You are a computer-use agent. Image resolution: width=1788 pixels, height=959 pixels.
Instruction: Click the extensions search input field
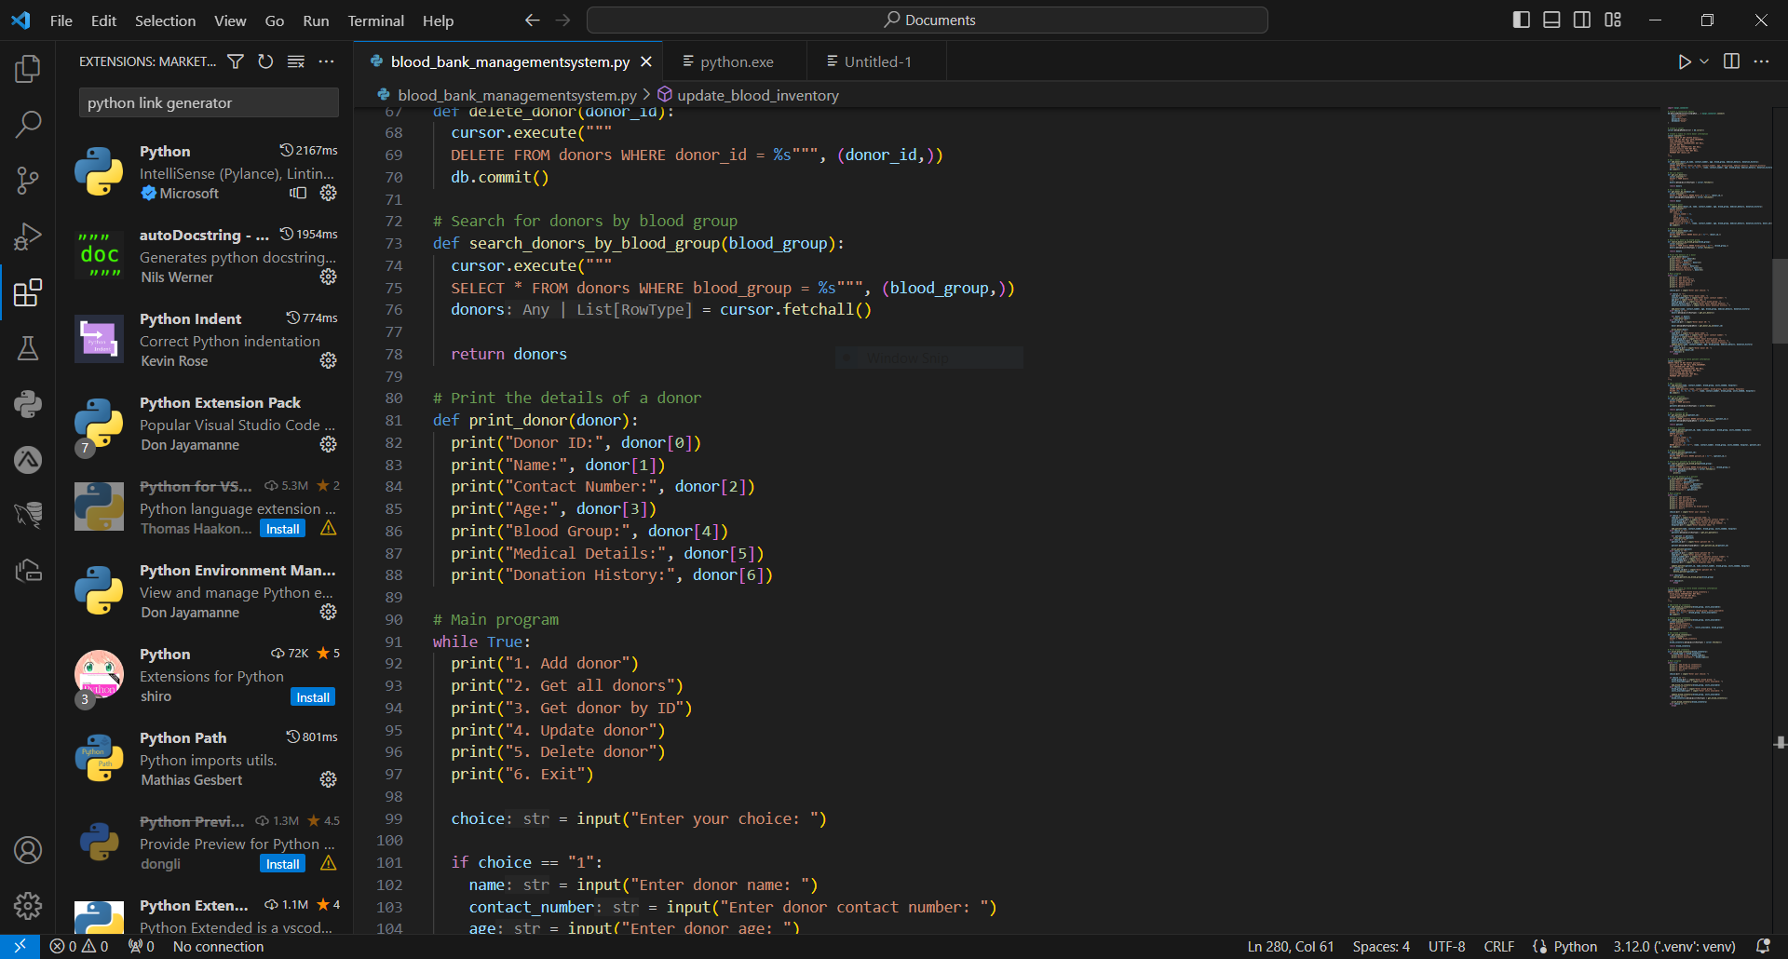pyautogui.click(x=209, y=102)
